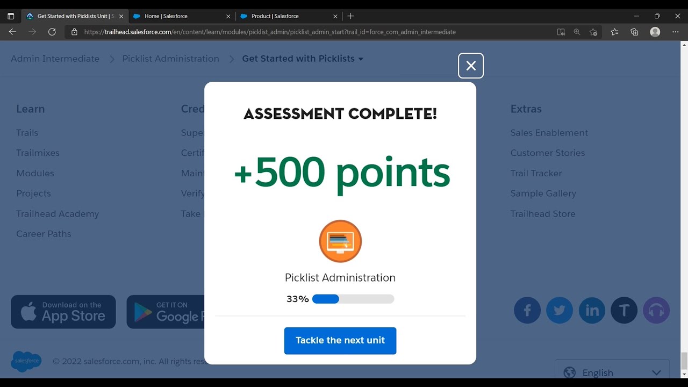Click the 33% module progress bar
The width and height of the screenshot is (688, 387).
353,299
